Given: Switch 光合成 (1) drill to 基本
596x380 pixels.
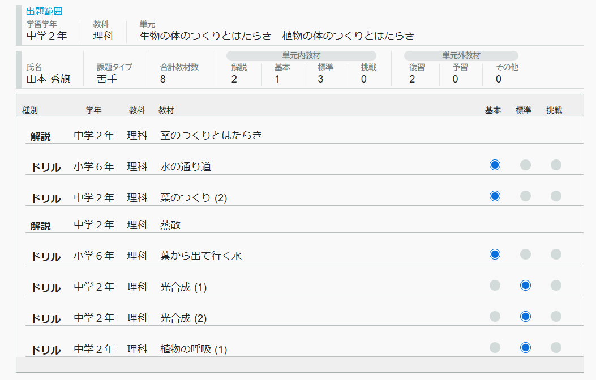Looking at the screenshot, I should pyautogui.click(x=495, y=286).
